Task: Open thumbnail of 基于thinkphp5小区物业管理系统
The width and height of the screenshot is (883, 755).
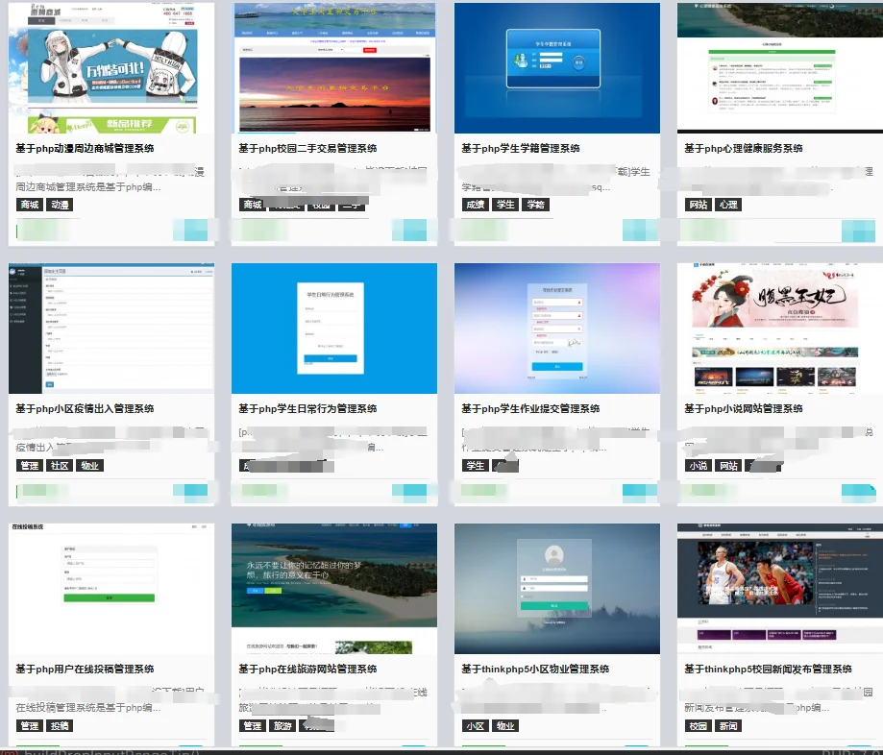Action: click(557, 589)
